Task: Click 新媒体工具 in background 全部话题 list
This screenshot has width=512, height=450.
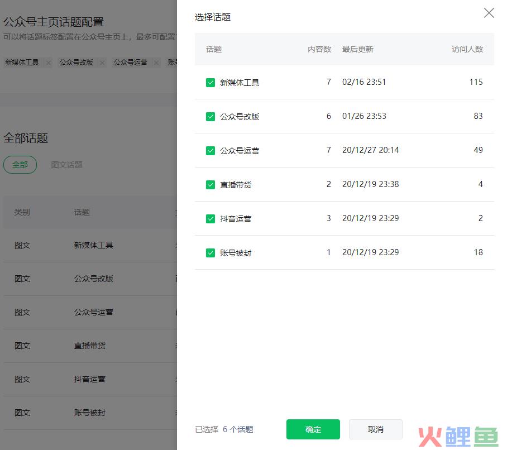Action: point(94,245)
